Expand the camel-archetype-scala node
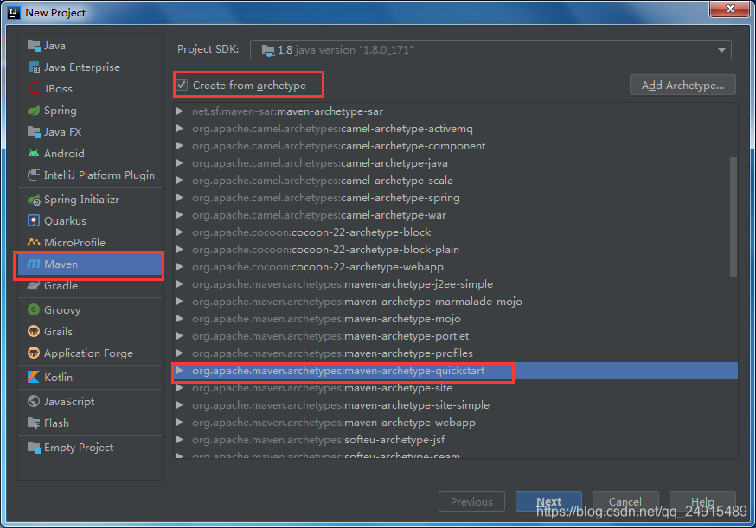 180,181
